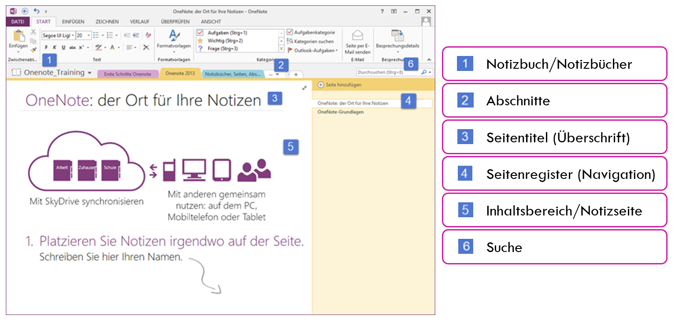Click the increase indent icon

pyautogui.click(x=136, y=35)
